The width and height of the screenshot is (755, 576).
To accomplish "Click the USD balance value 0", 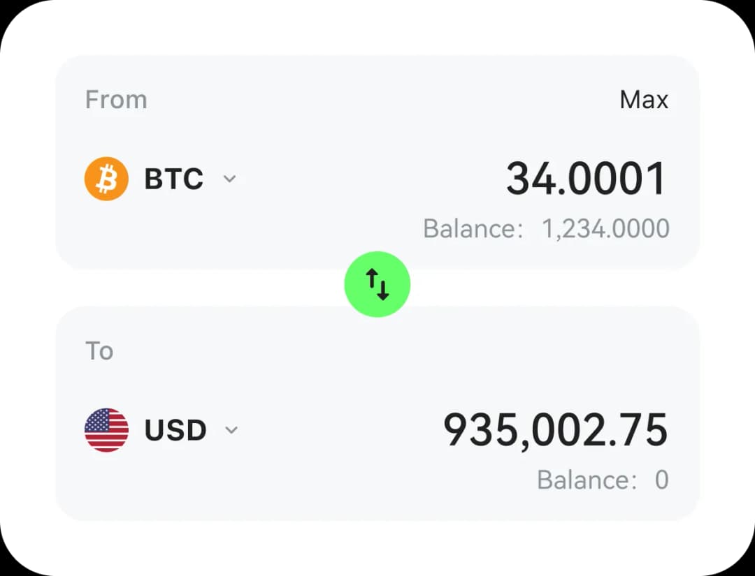I will pyautogui.click(x=661, y=480).
